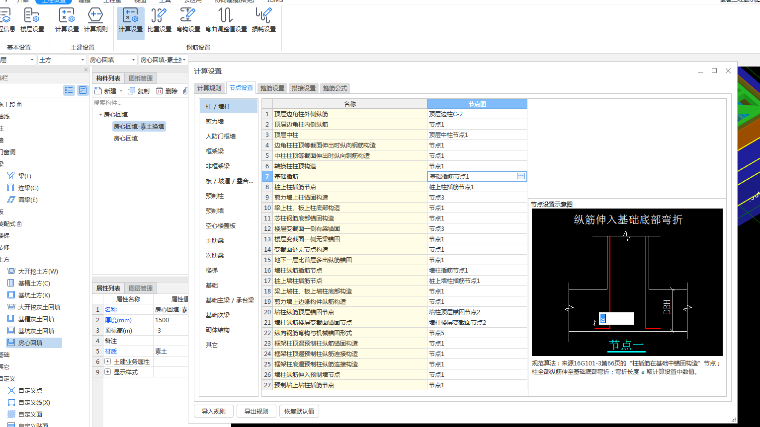The image size is (760, 427).
Task: Switch to 搭接设置 tab
Action: pyautogui.click(x=304, y=88)
